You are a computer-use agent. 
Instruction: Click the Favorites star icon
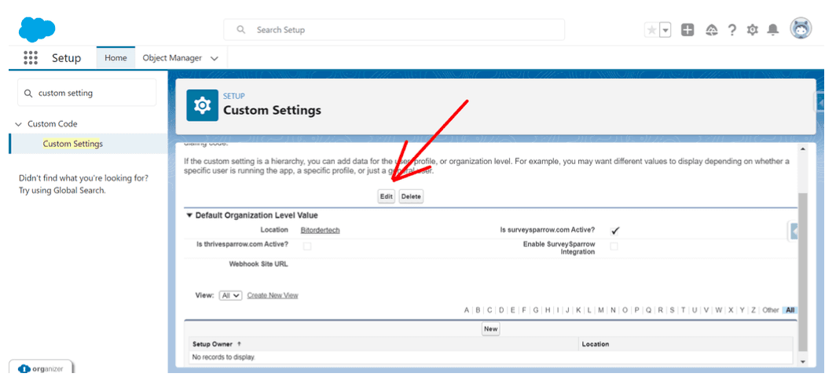point(651,30)
